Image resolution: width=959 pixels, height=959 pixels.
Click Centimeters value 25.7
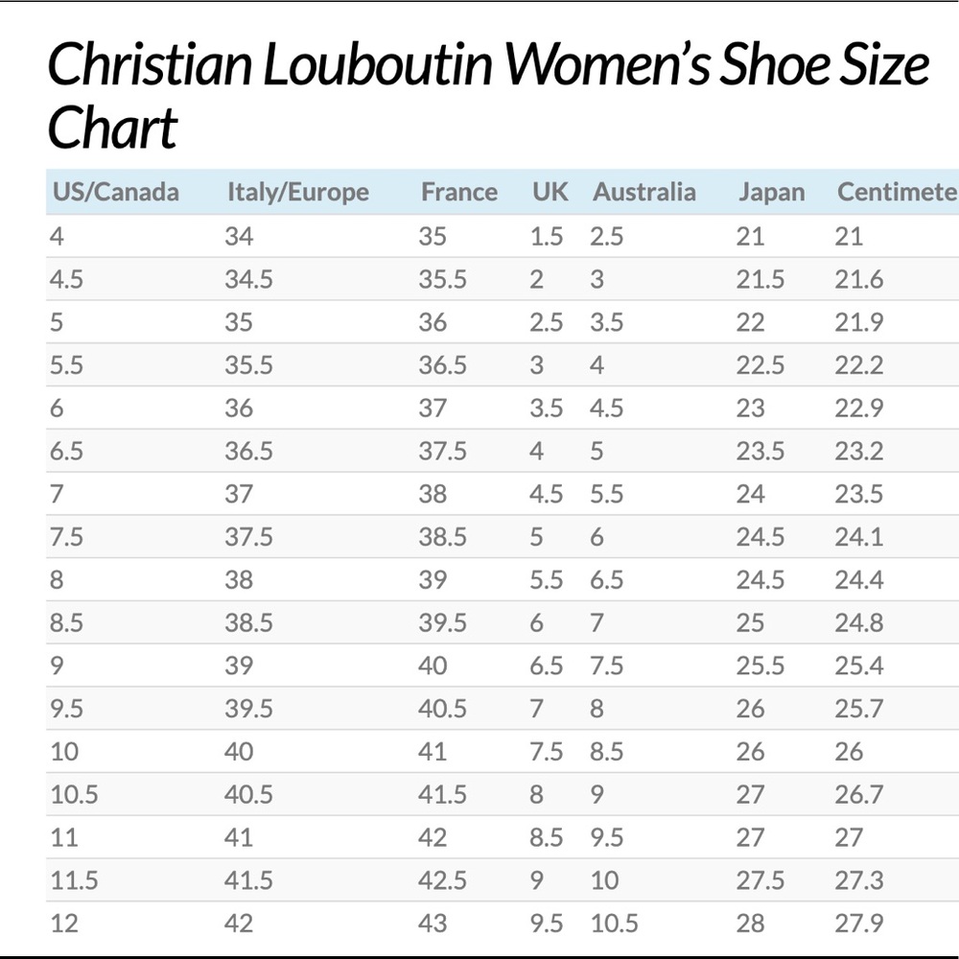858,709
